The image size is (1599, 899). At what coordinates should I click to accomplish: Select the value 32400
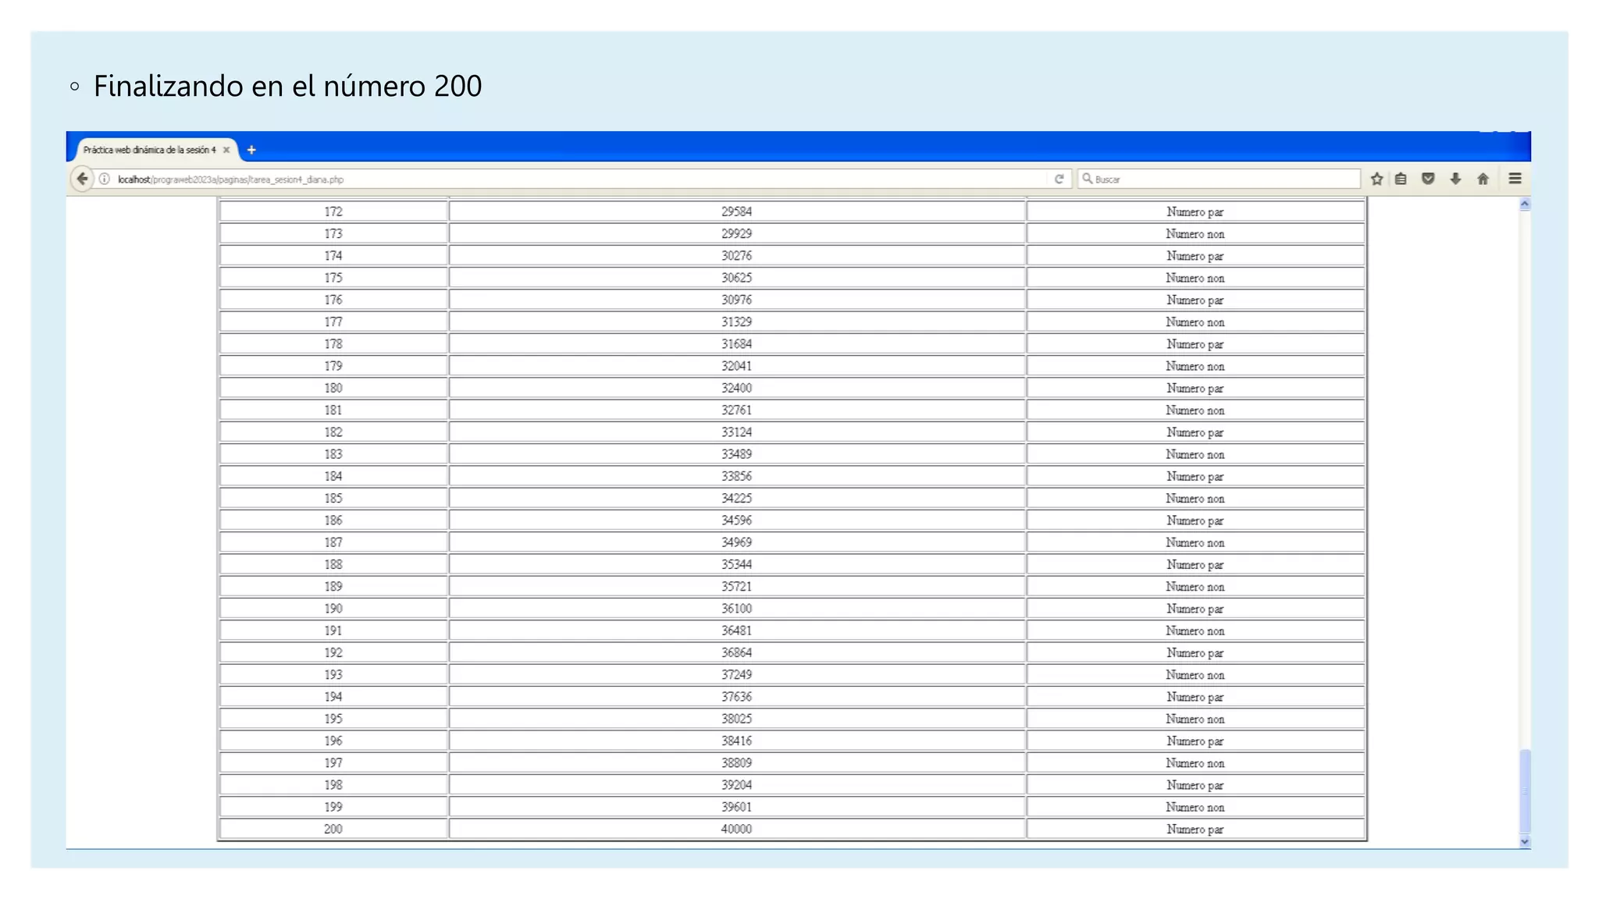pyautogui.click(x=736, y=388)
